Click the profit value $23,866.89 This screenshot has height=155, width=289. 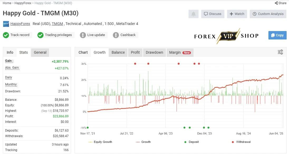pyautogui.click(x=61, y=116)
